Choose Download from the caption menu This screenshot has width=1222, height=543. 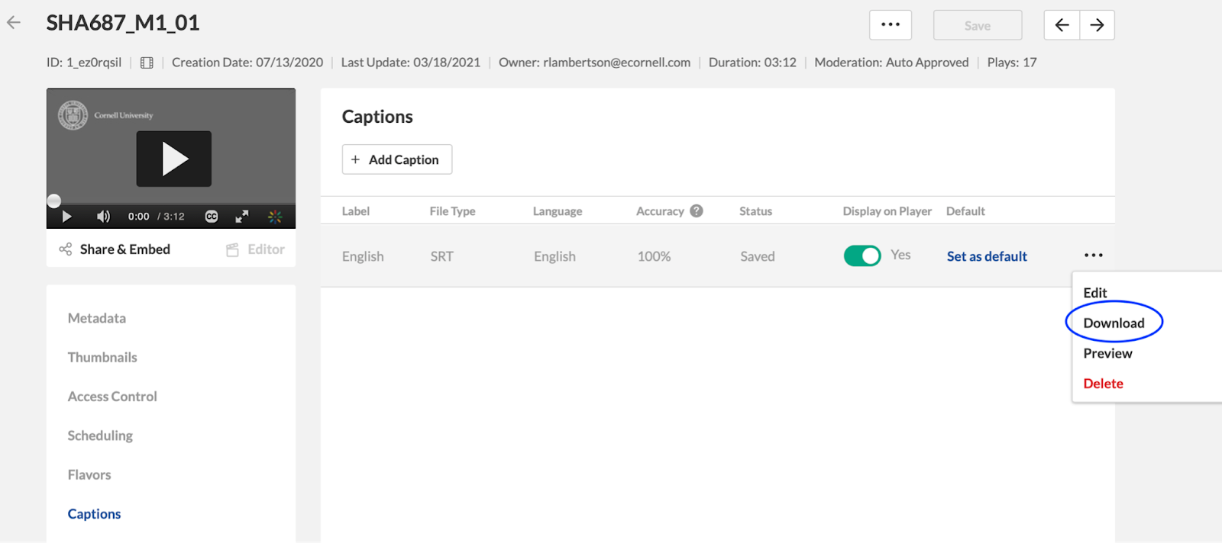[x=1114, y=323]
